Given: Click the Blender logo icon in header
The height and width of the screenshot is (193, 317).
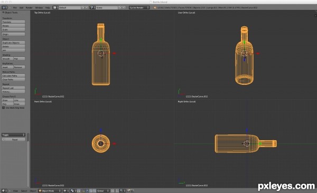Looking at the screenshot, I should 155,7.
